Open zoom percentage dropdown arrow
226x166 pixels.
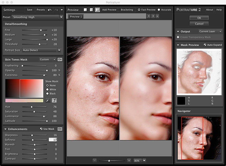144,161
